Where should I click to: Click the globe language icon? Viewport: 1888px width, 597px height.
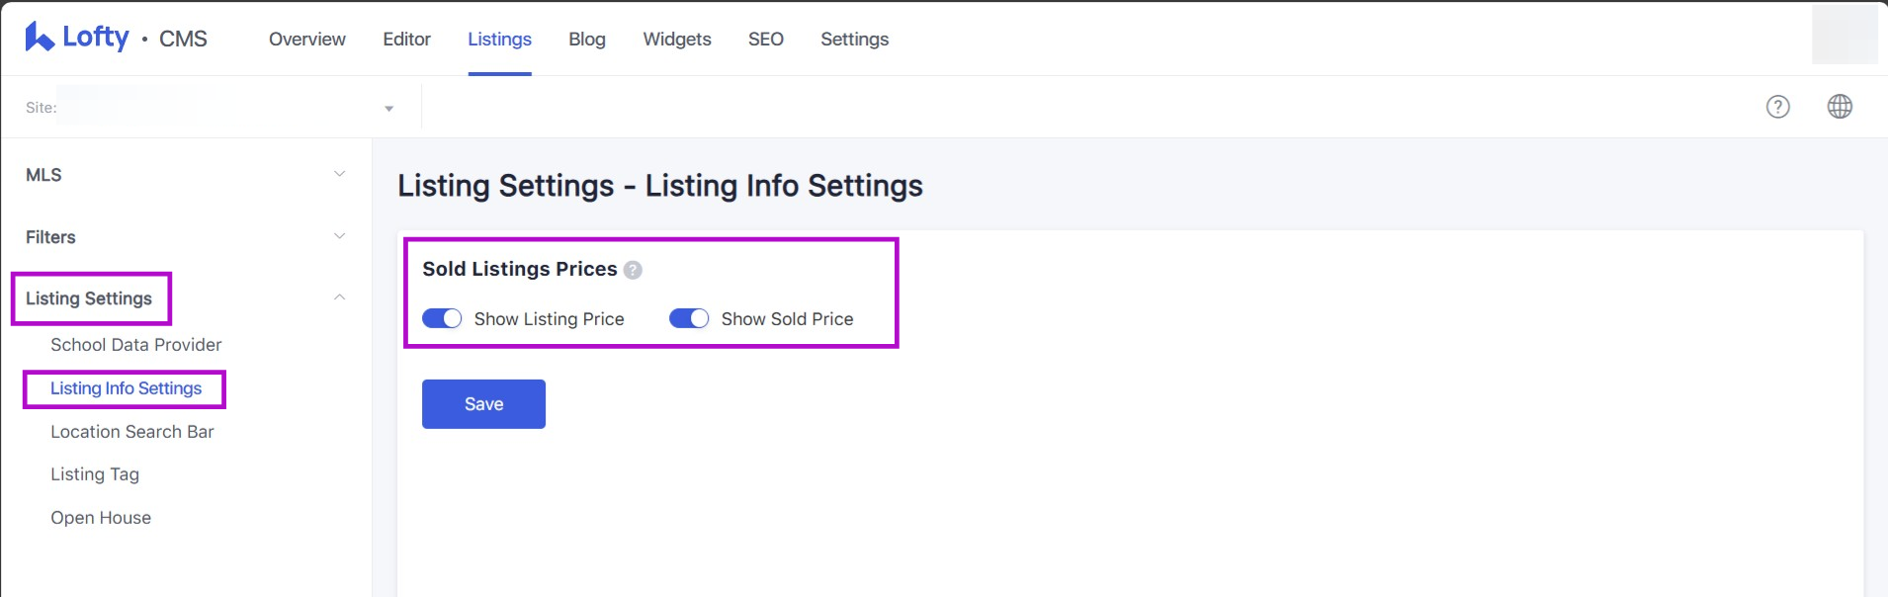click(1840, 107)
